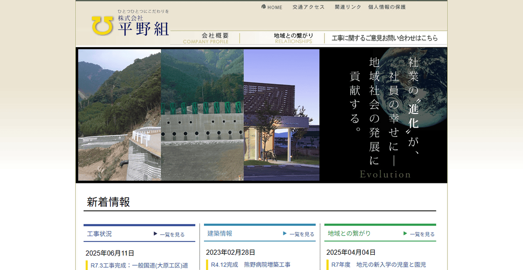Click the dark blue arrow in 工事状況 header
The width and height of the screenshot is (523, 270).
155,234
